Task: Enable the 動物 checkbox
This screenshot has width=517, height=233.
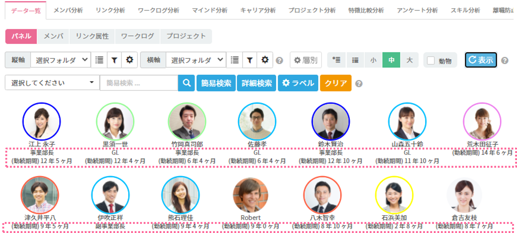Action: [431, 61]
